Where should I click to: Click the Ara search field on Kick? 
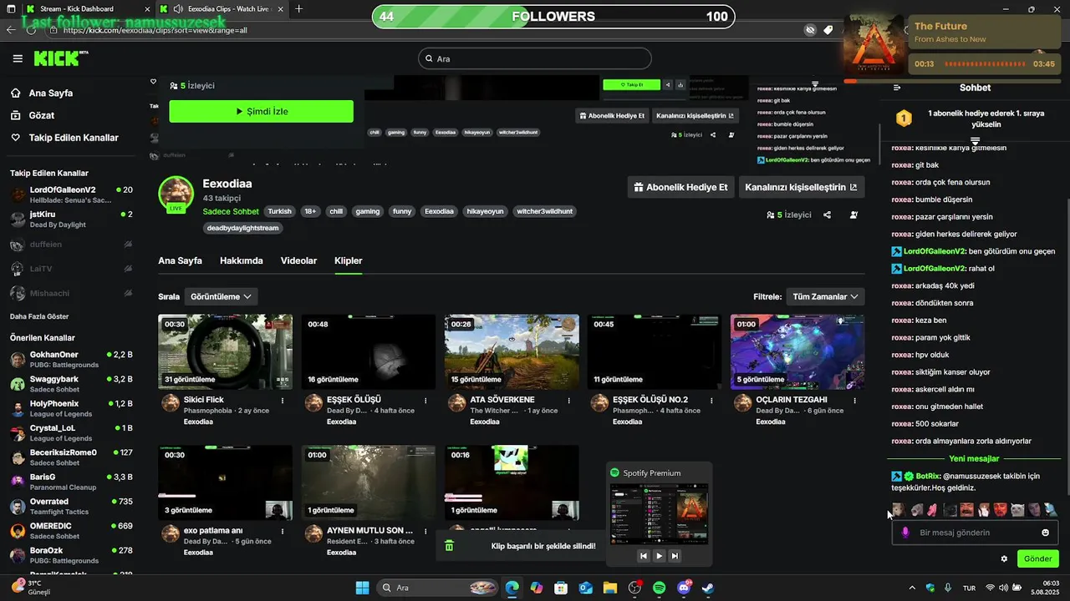535,58
